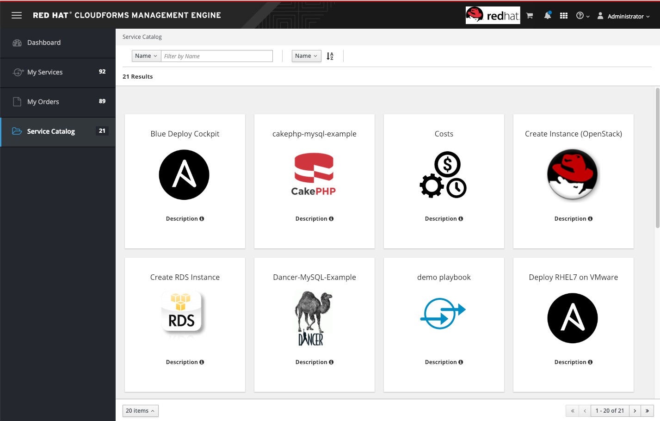Open the applications grid launcher icon
The height and width of the screenshot is (421, 660).
tap(563, 16)
